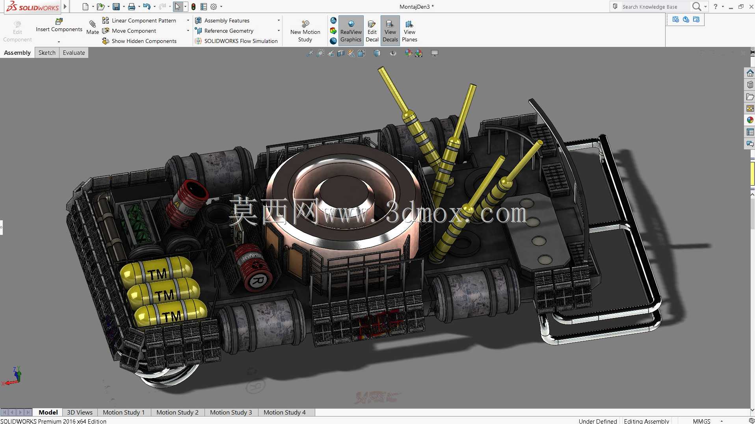Open File Explorer in task pane
Viewport: 755px width, 424px height.
(750, 97)
